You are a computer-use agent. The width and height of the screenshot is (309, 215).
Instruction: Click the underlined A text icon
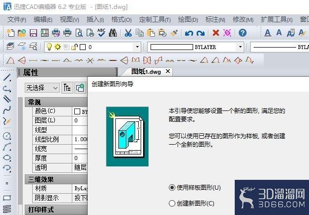point(267,33)
